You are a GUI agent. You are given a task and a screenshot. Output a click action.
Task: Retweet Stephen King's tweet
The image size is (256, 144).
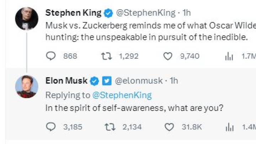point(106,56)
